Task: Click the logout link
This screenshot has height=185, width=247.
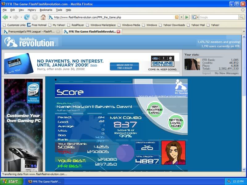Action: click(x=207, y=73)
